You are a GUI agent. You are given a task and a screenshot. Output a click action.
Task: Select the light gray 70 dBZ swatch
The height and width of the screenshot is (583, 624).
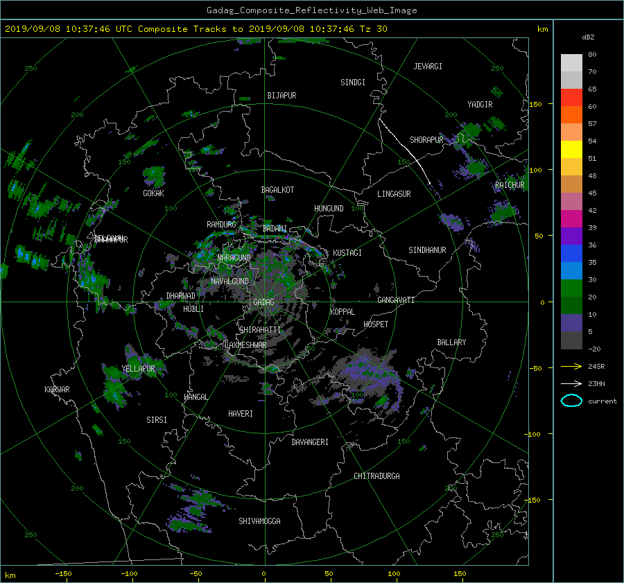[571, 63]
